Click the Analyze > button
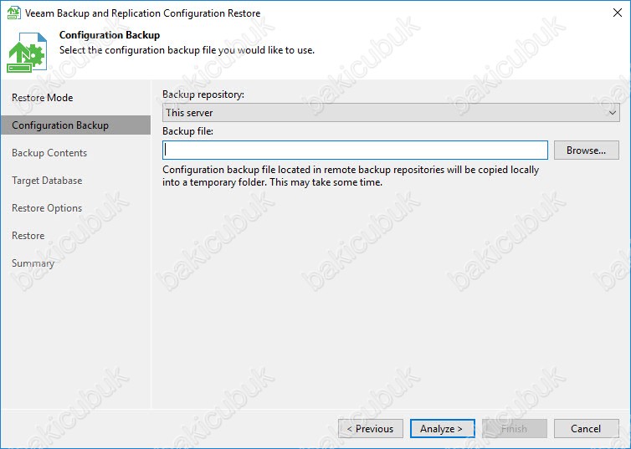631x449 pixels. pyautogui.click(x=442, y=429)
